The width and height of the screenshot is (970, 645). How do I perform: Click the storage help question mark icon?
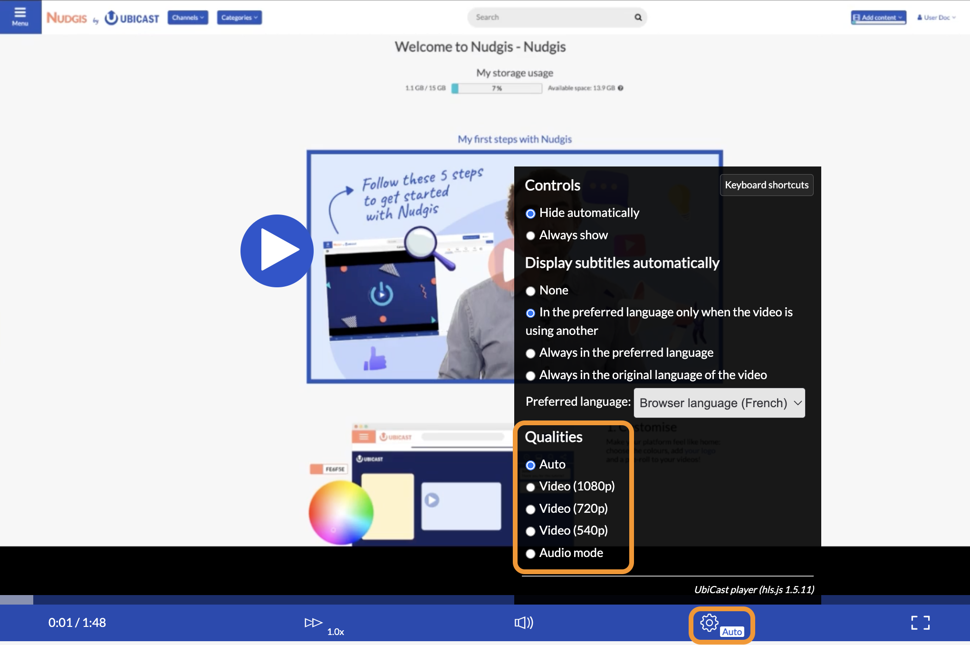coord(621,88)
